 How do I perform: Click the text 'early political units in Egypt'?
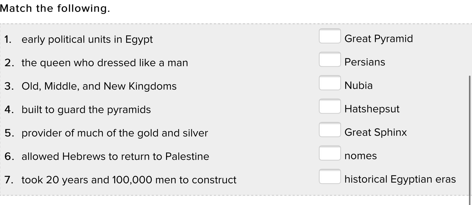87,39
